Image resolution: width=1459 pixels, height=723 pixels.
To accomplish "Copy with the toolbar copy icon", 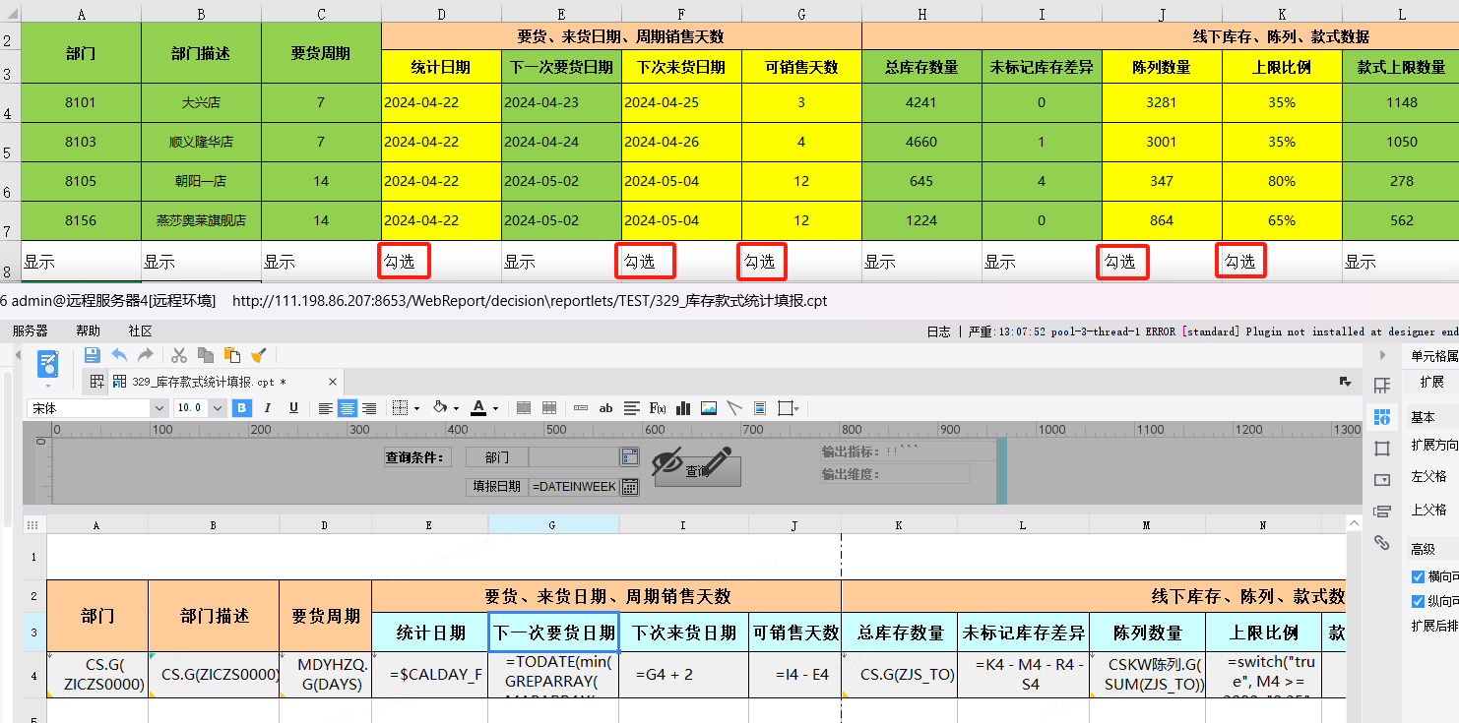I will coord(206,355).
